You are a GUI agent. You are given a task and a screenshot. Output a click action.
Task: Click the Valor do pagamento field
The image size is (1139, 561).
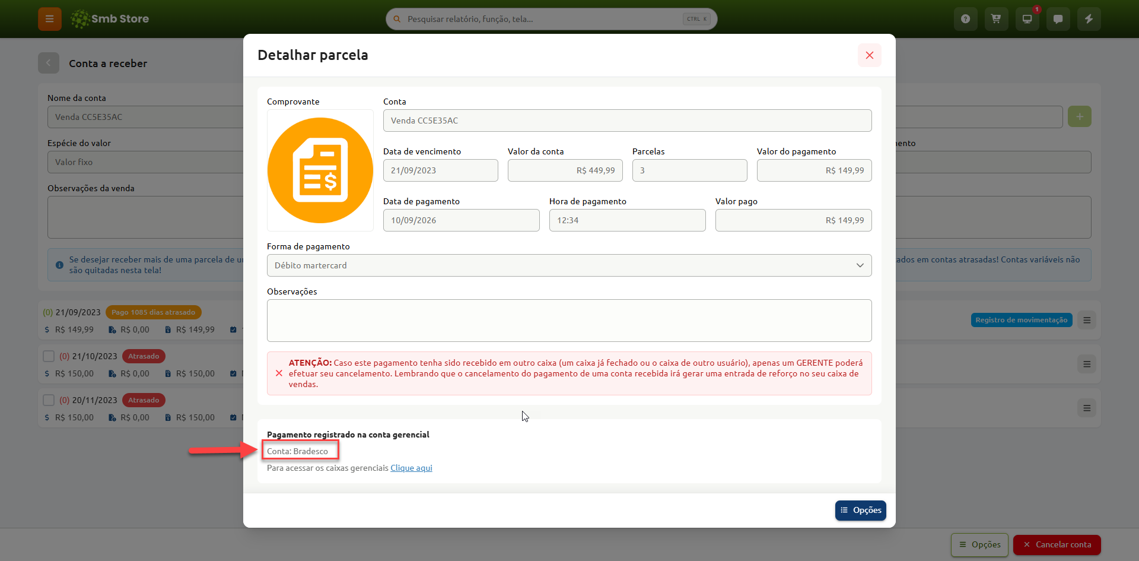815,170
